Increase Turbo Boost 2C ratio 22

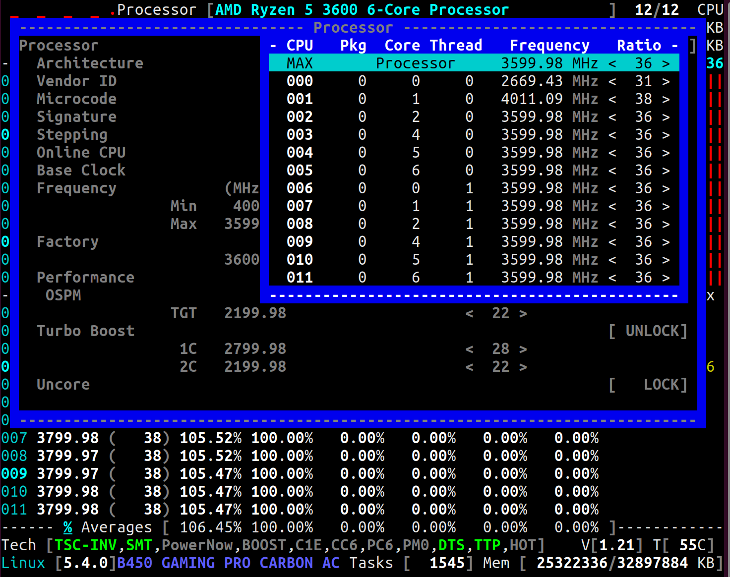pyautogui.click(x=523, y=367)
